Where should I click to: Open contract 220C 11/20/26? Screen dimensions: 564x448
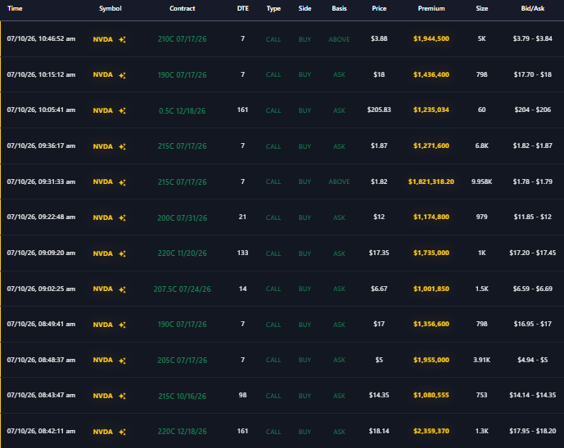[x=183, y=253]
